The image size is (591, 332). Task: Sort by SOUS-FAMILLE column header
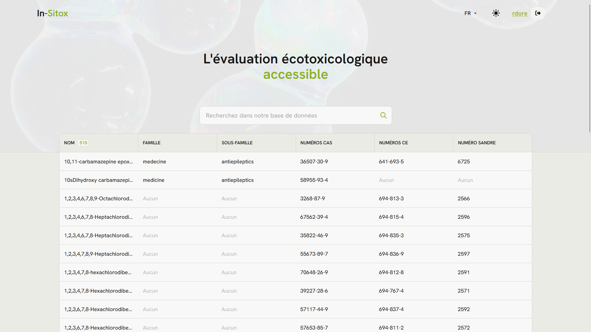point(237,142)
